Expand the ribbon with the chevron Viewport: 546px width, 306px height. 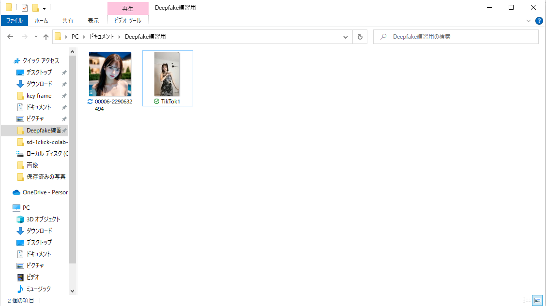click(x=529, y=21)
